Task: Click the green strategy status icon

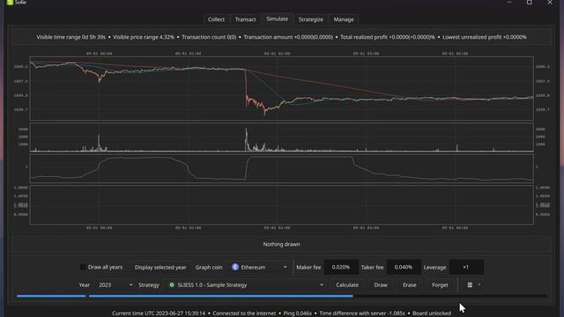Action: click(x=172, y=284)
